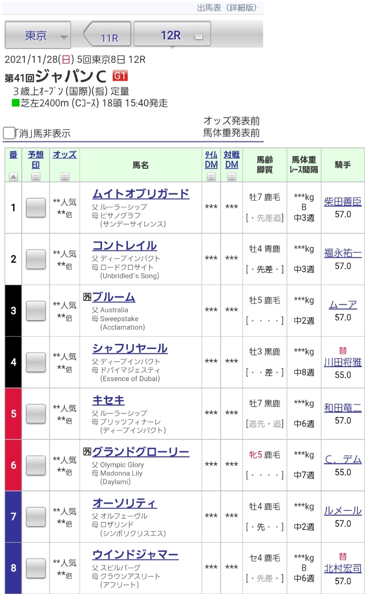Viewport: 365px width, 594px height.
Task: Open jockey page 北村宏司
Action: click(x=343, y=568)
